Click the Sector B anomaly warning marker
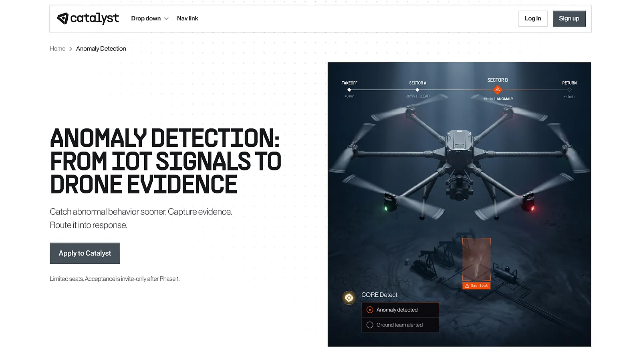Screen dimensions: 641x360 pos(498,90)
